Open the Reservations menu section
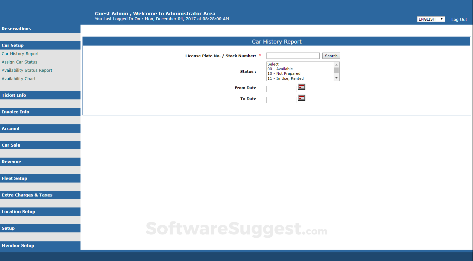The image size is (473, 261). (x=16, y=29)
